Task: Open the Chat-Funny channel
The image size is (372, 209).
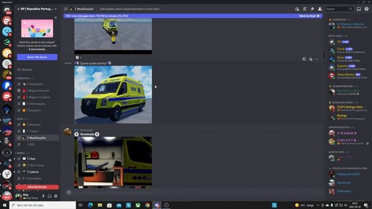Action: (37, 165)
